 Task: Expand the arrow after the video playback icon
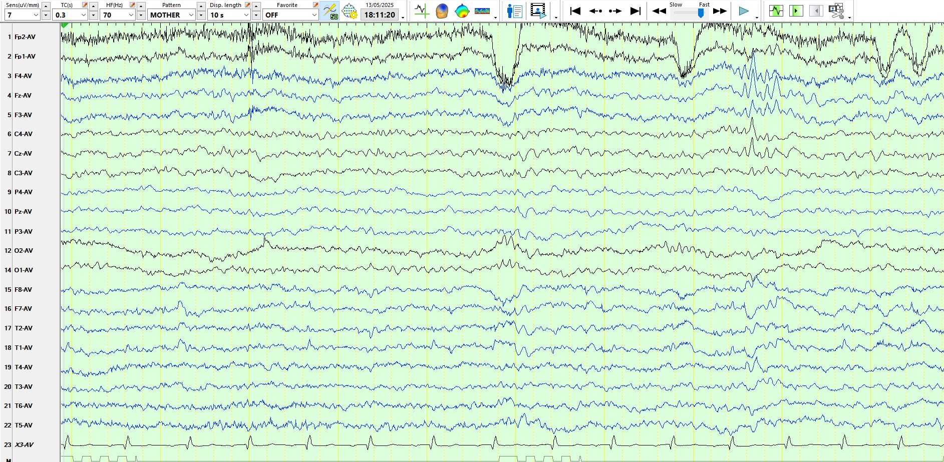point(556,18)
